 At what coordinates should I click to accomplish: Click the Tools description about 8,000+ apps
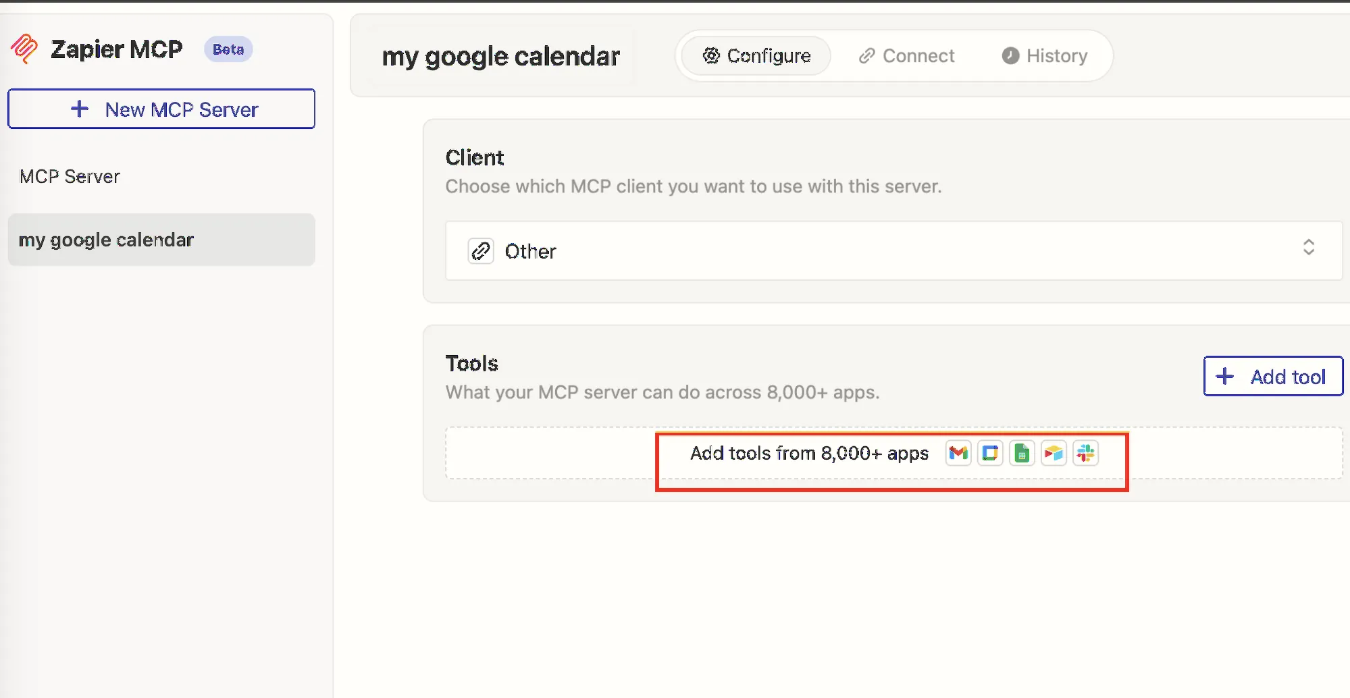coord(663,392)
